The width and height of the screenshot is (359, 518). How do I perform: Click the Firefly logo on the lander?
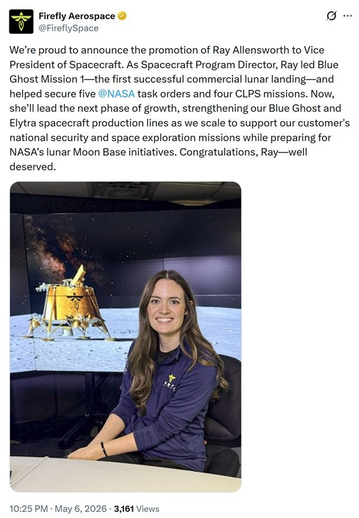pos(75,300)
